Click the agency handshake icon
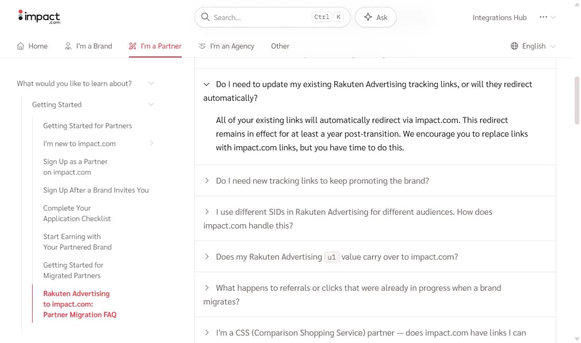 click(x=202, y=46)
